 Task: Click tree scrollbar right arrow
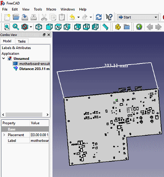[x=47, y=115]
